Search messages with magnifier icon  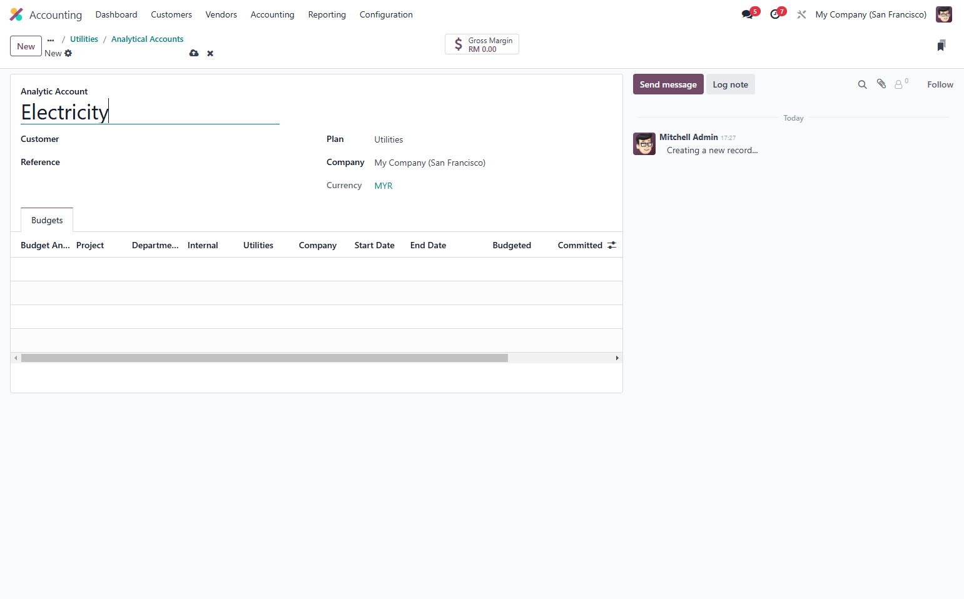(x=862, y=84)
